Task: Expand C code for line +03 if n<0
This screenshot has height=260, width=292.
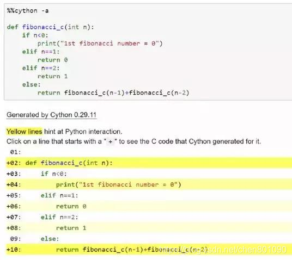Action: (149, 174)
